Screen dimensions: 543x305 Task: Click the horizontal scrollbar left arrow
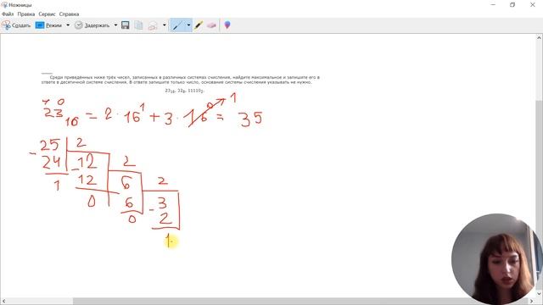pyautogui.click(x=3, y=302)
